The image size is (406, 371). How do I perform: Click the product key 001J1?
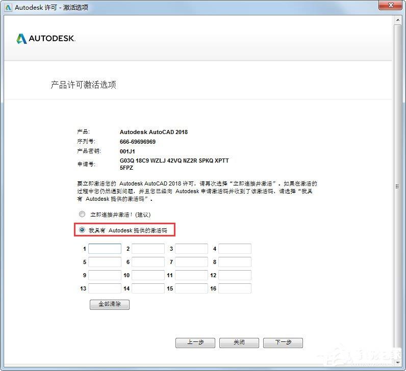pos(127,151)
